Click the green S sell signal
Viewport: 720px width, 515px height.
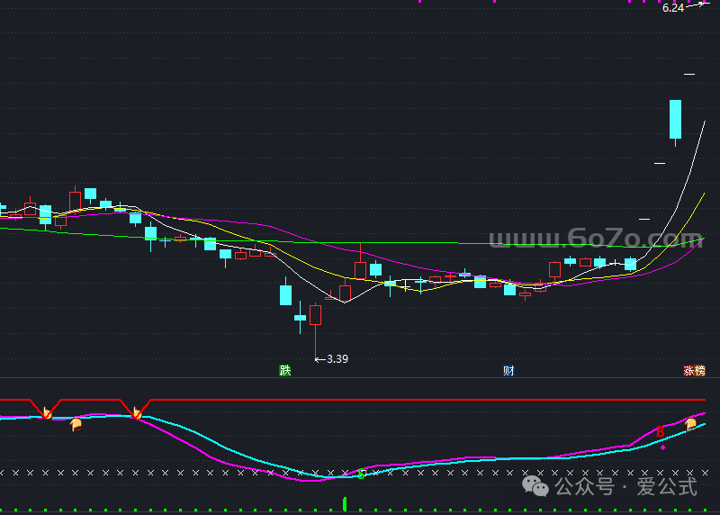tap(361, 474)
